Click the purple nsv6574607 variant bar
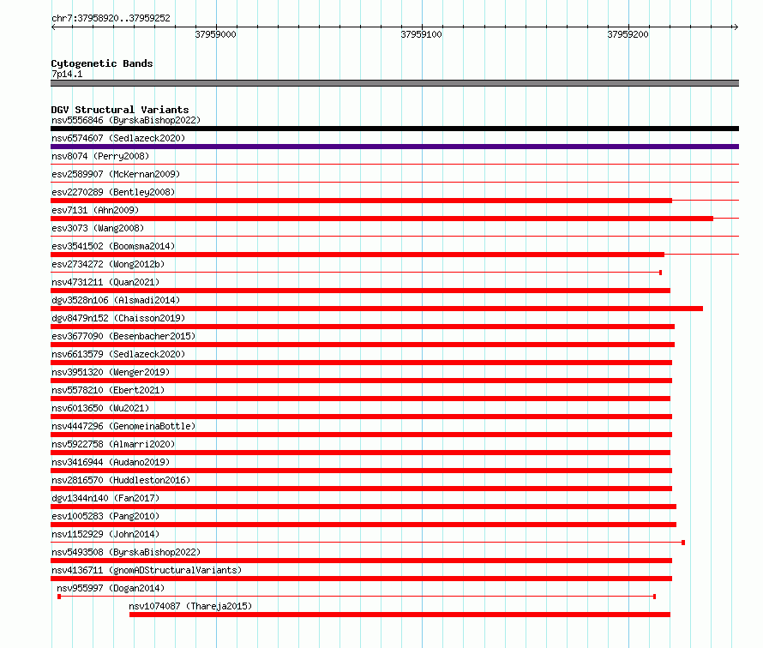Viewport: 763px width, 648px height. tap(394, 147)
